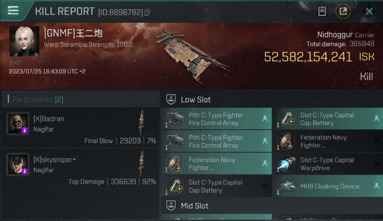This screenshot has width=383, height=221.
Task: Open skysniper+ pilot portrait
Action: [18, 164]
